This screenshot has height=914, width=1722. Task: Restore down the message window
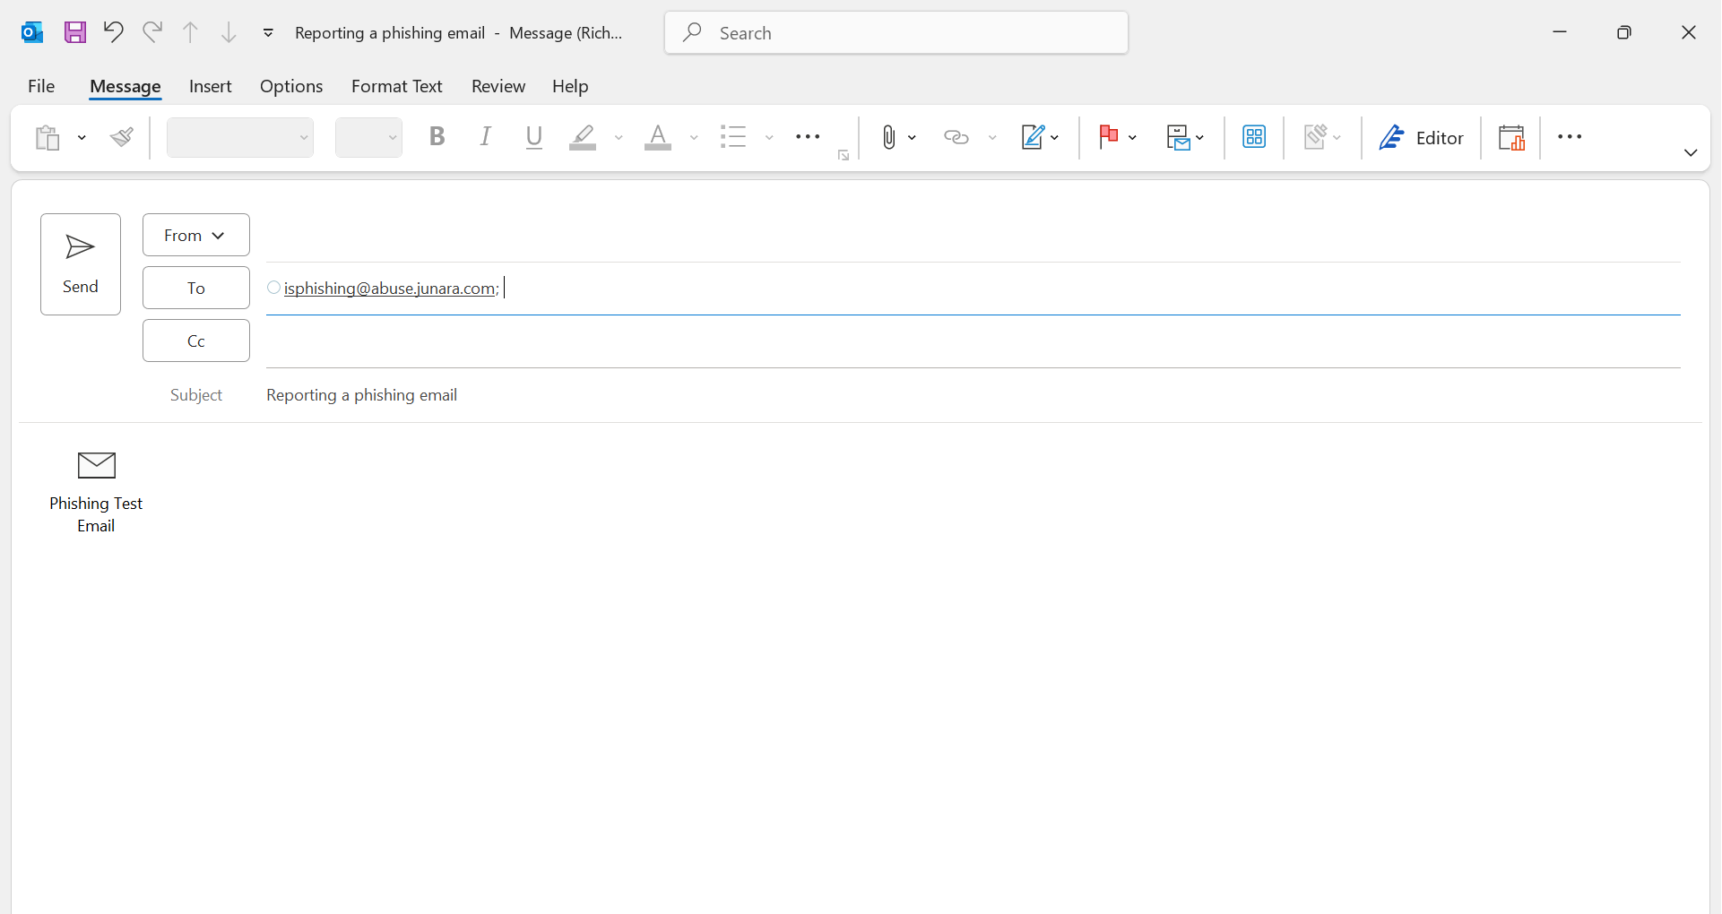(1624, 33)
